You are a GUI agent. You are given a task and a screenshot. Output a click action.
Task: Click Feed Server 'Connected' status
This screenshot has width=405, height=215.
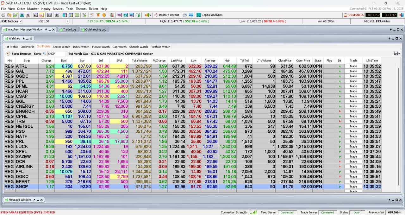click(287, 212)
